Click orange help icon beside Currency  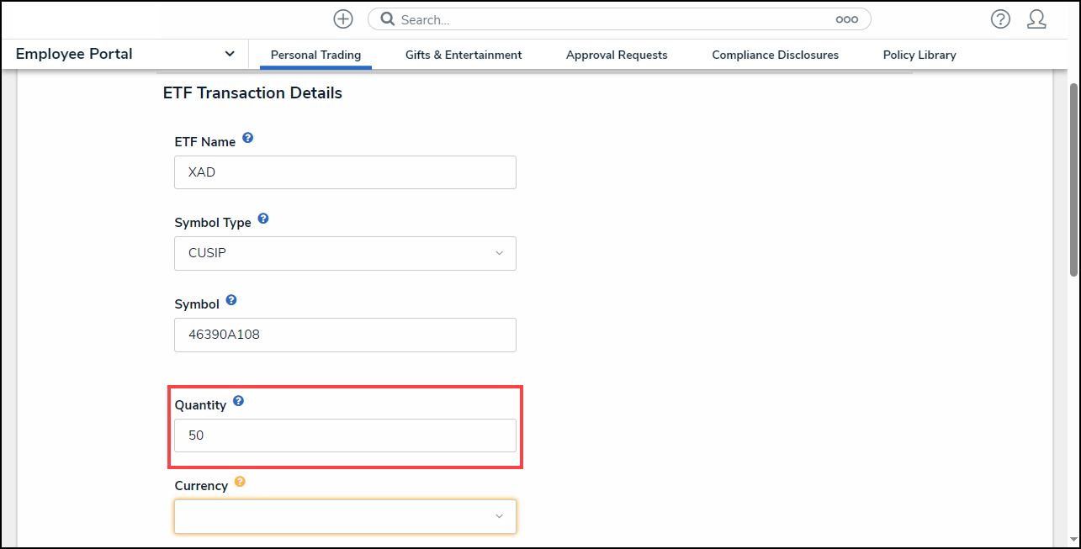pyautogui.click(x=240, y=482)
